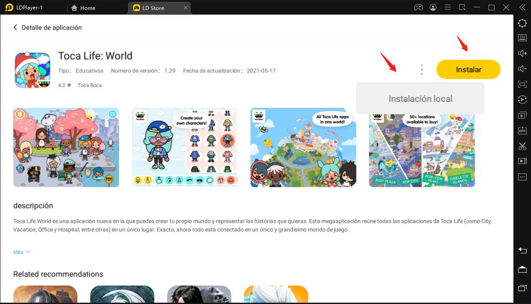531x304 pixels.
Task: Select Instalación local from the popup
Action: [x=420, y=99]
